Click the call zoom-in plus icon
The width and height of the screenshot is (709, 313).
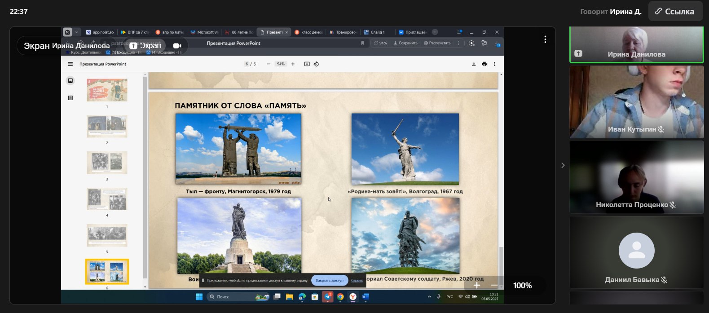[x=477, y=285]
